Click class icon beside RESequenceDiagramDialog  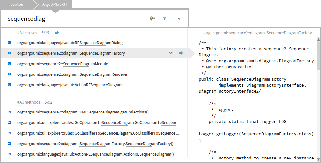(9, 43)
